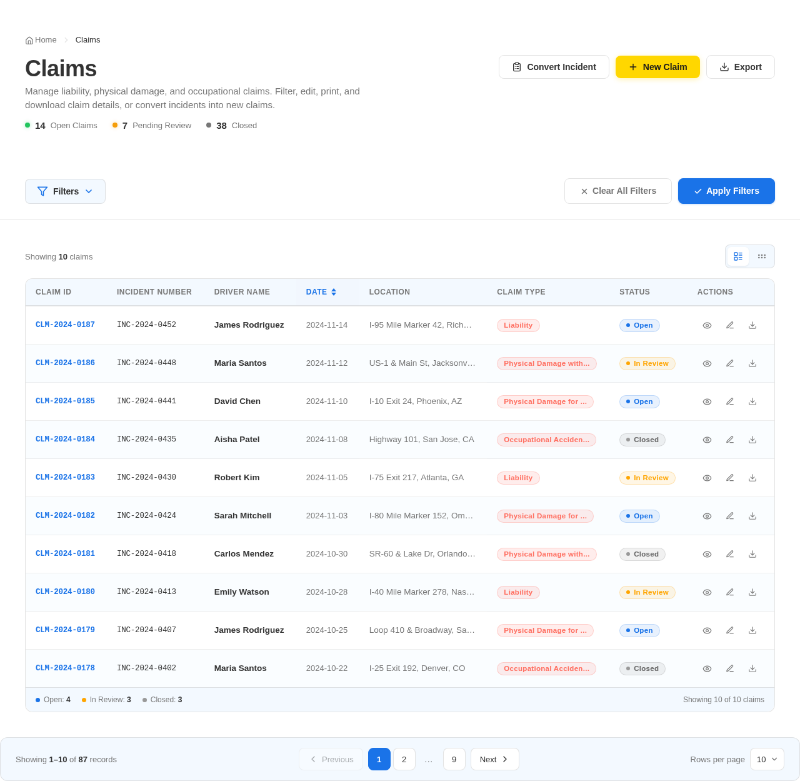Edit Aisha Patel's claim
Screen dimensions: 800x781
pyautogui.click(x=730, y=440)
